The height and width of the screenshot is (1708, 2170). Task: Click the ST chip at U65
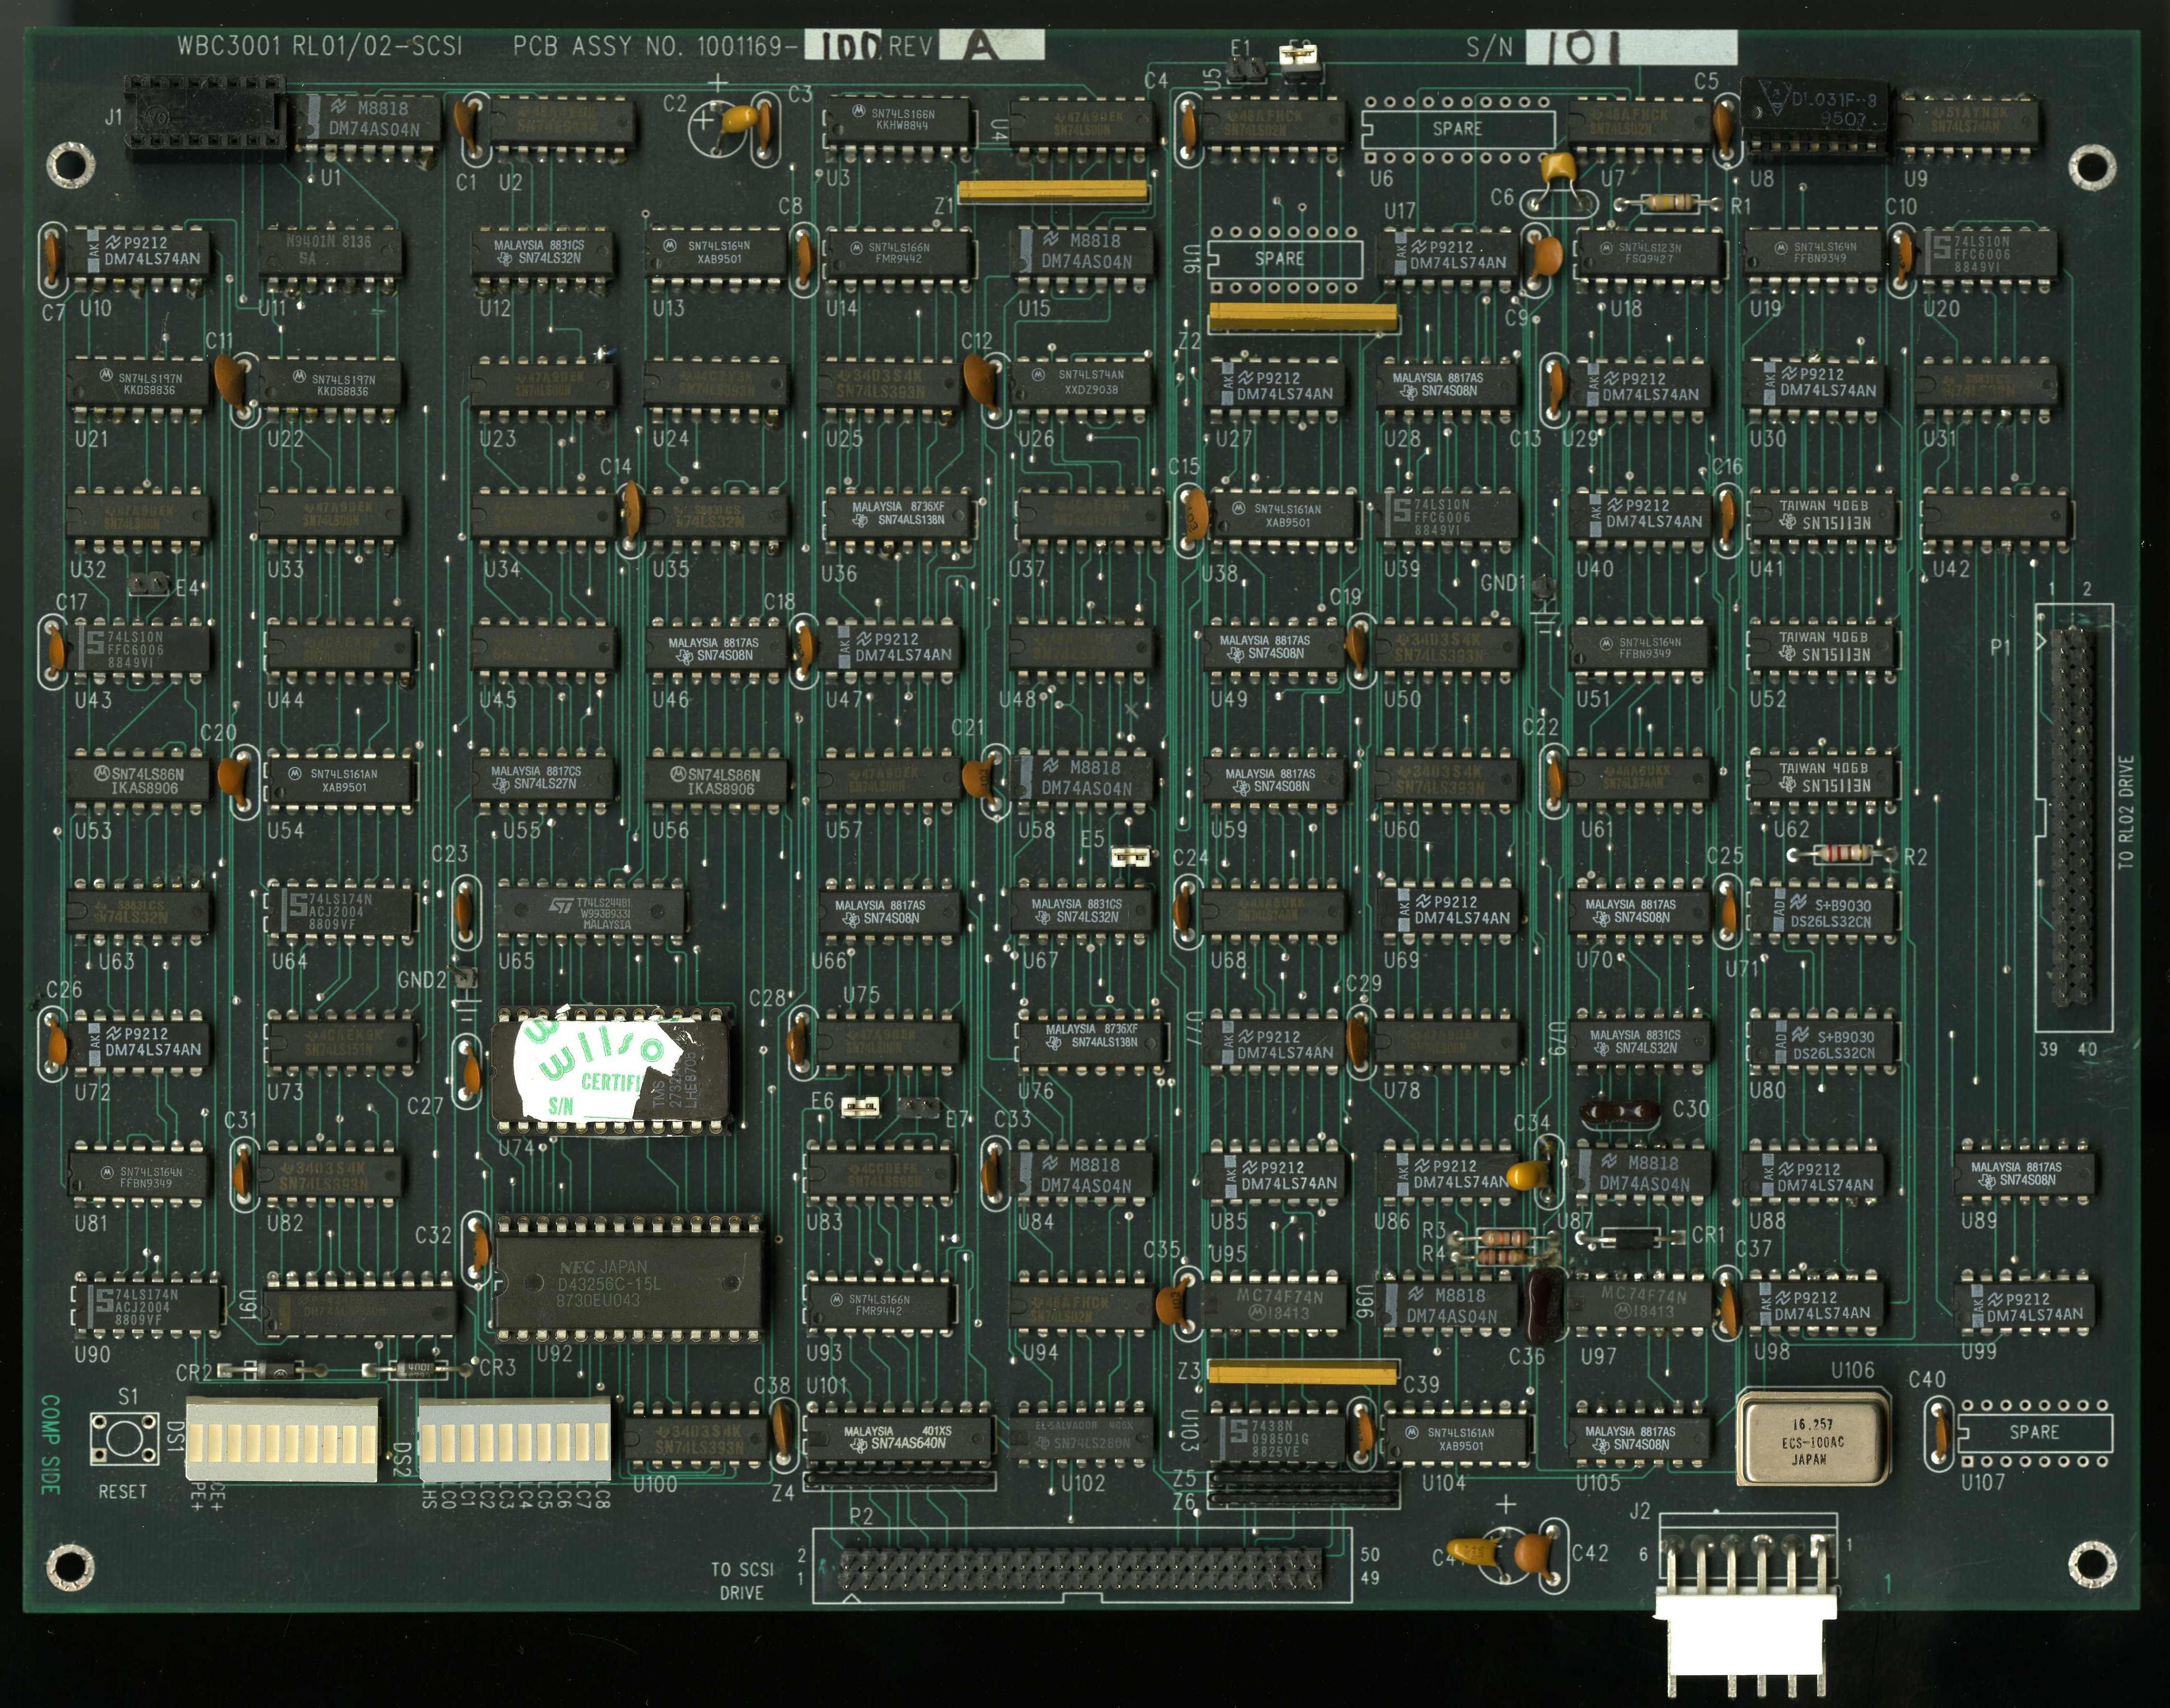pos(590,912)
